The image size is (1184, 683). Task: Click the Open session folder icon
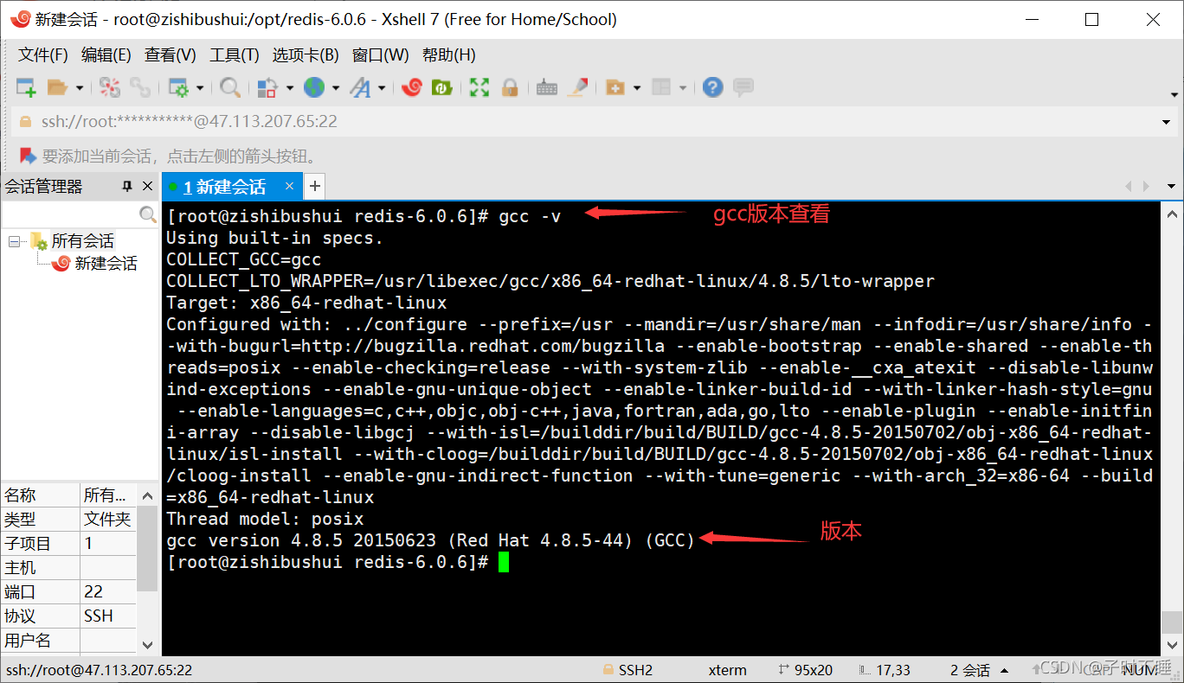point(57,87)
